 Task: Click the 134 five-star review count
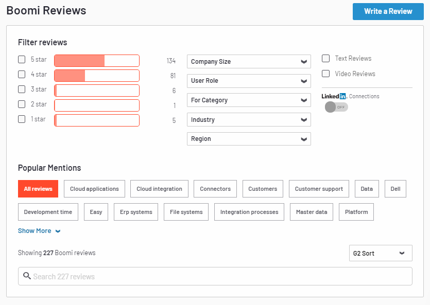171,61
